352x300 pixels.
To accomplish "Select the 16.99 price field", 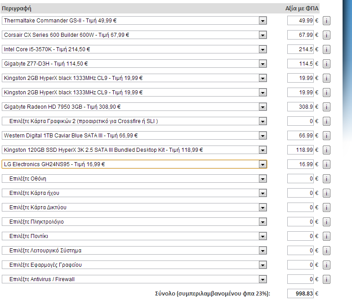I will [300, 164].
